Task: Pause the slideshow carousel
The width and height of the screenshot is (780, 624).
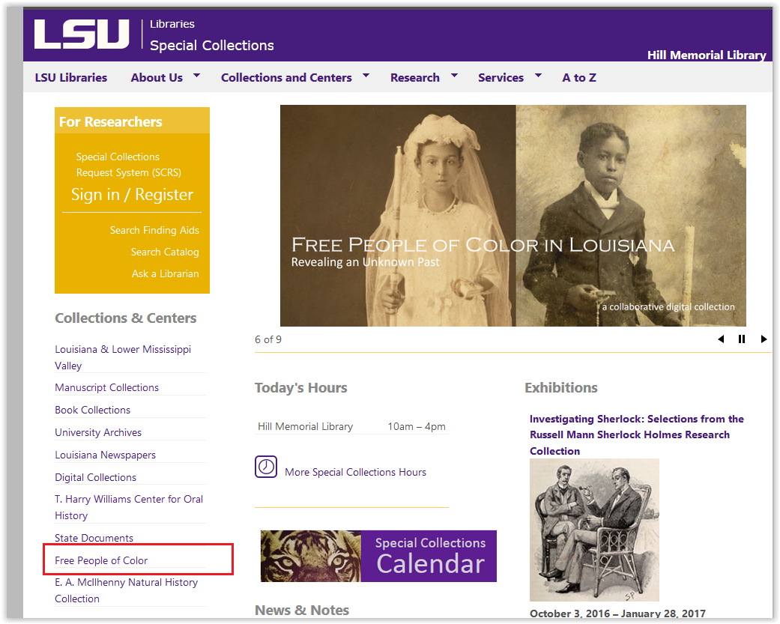Action: (742, 339)
